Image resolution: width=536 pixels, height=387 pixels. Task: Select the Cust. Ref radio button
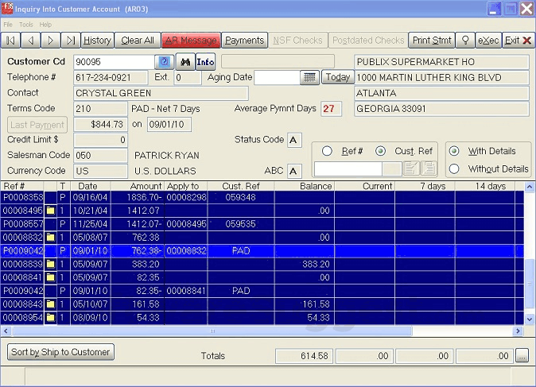tap(381, 151)
